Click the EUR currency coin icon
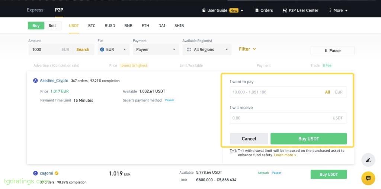The width and height of the screenshot is (381, 189). 102,49
